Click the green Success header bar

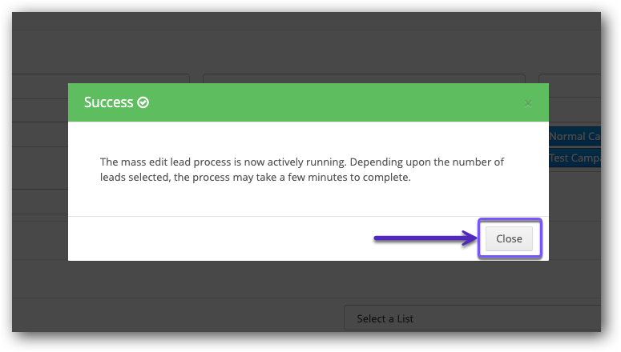click(321, 102)
